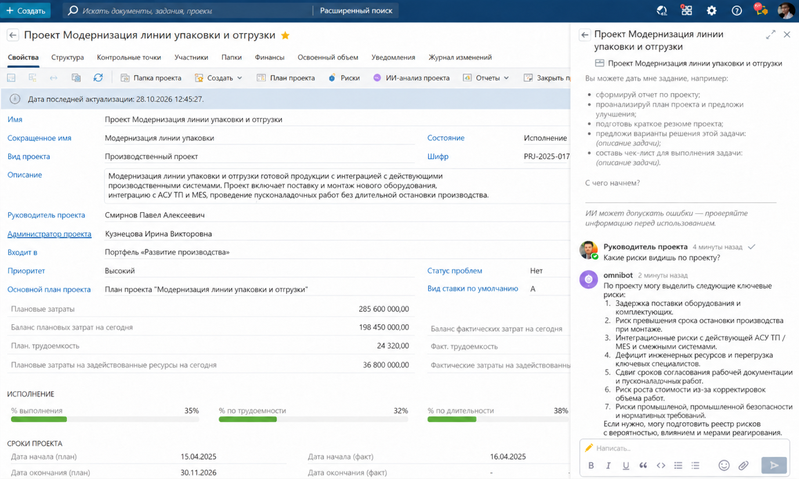Click the refresh icon in toolbar
The width and height of the screenshot is (799, 479).
click(98, 78)
